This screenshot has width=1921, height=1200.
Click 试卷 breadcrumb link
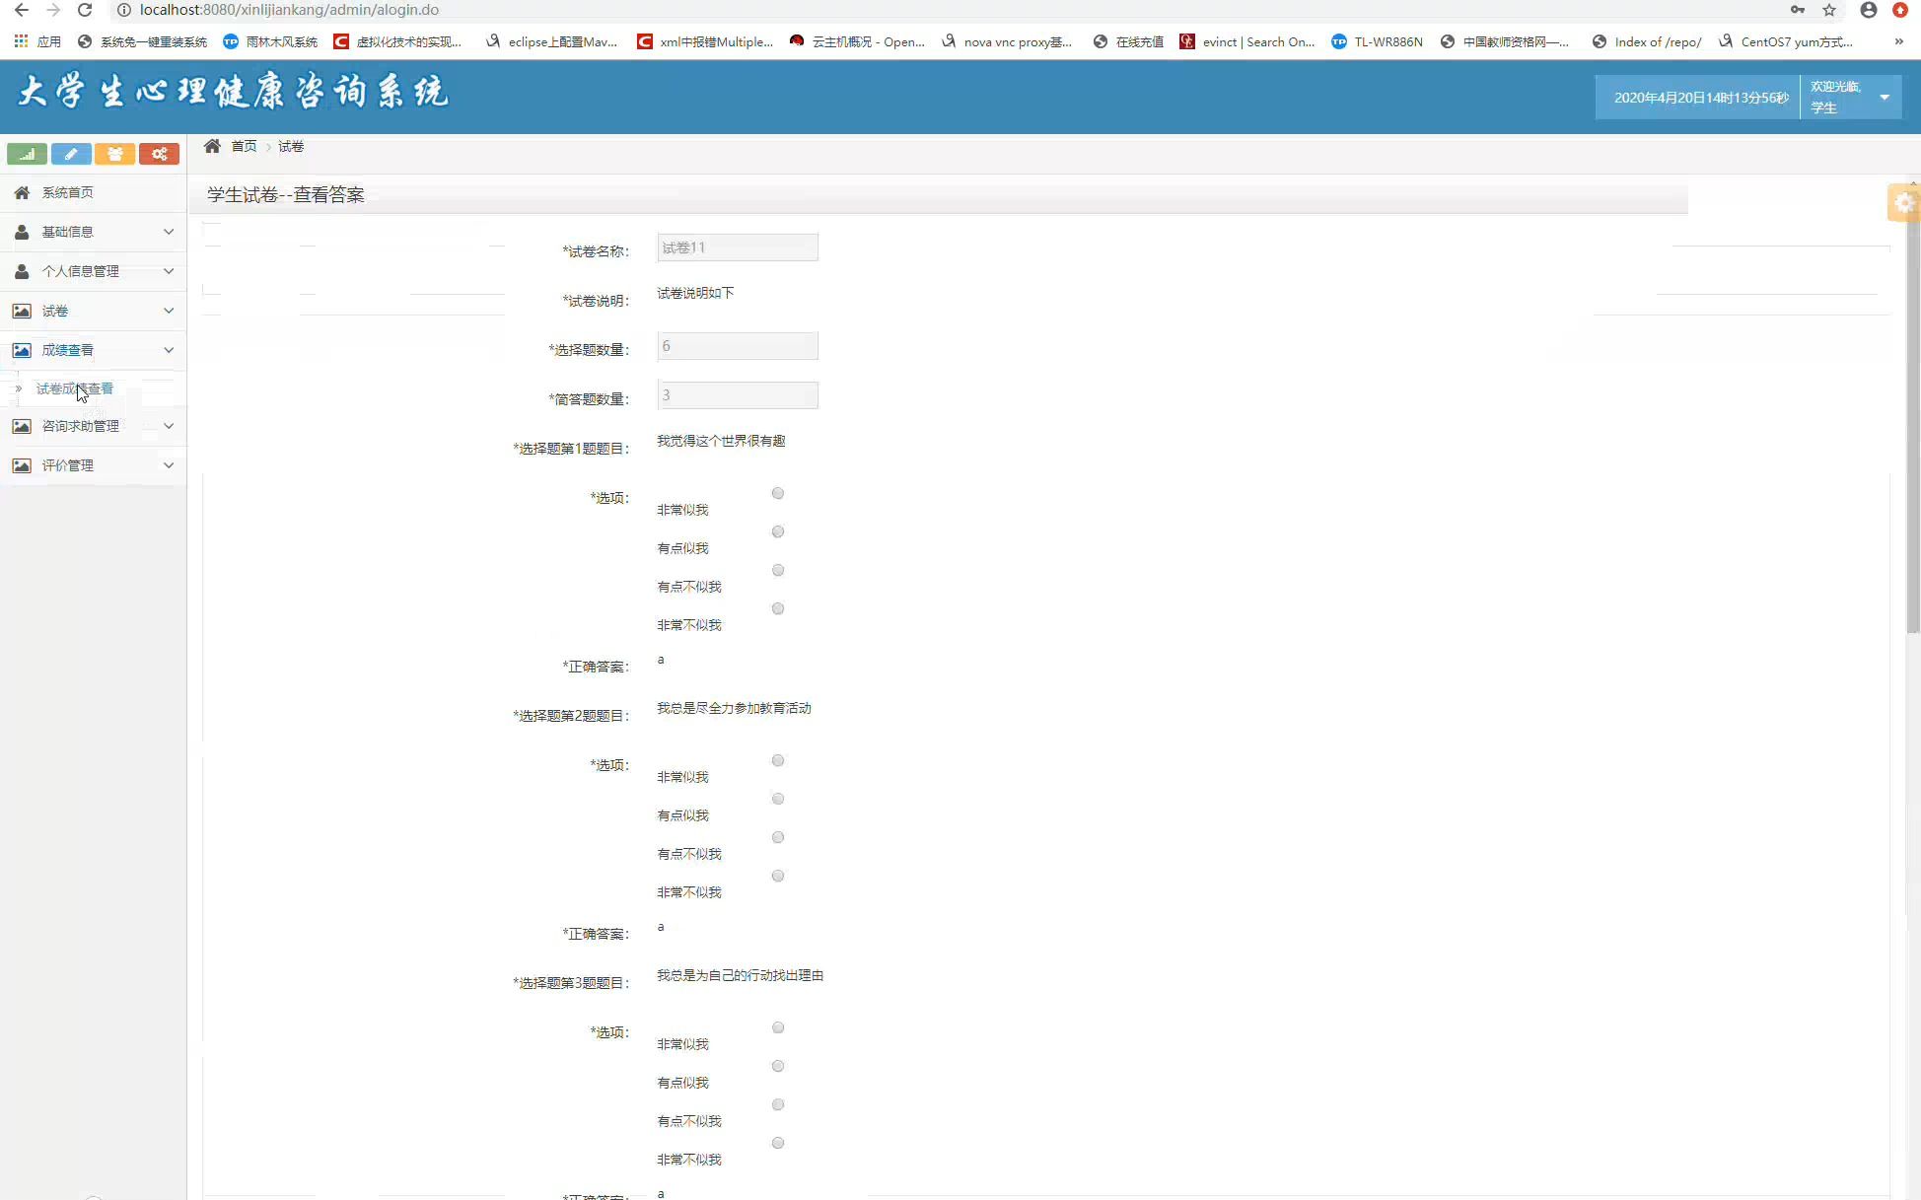tap(291, 146)
